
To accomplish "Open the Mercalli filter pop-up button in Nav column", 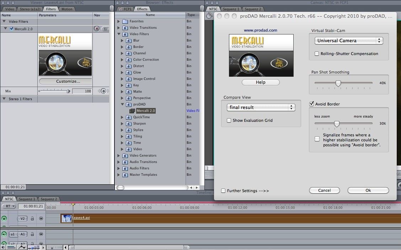I will (105, 29).
